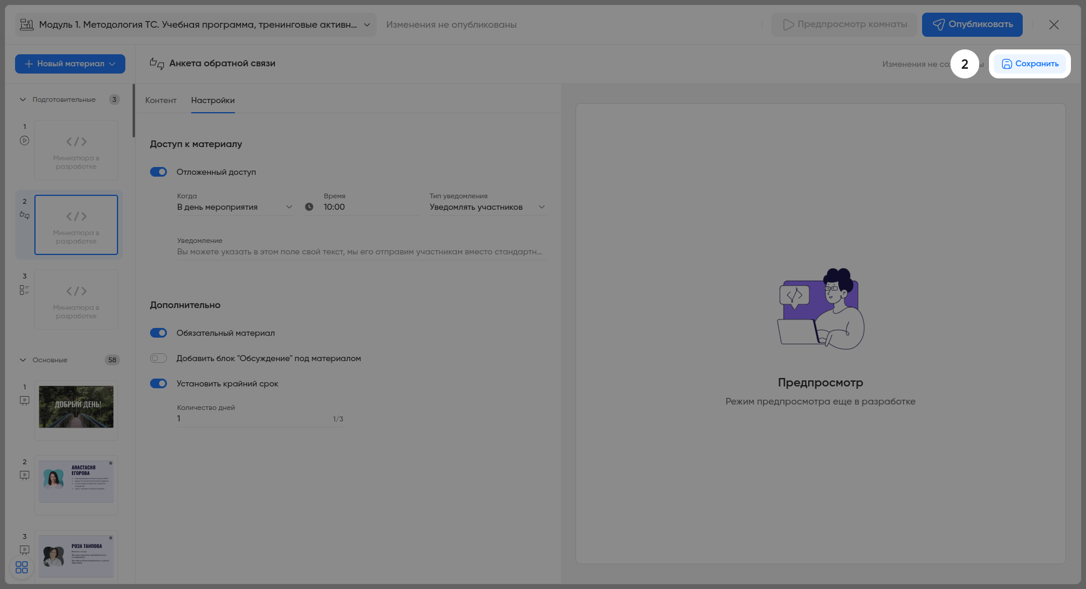
Task: Click the video play icon under preparatory item 1
Action: [x=24, y=140]
